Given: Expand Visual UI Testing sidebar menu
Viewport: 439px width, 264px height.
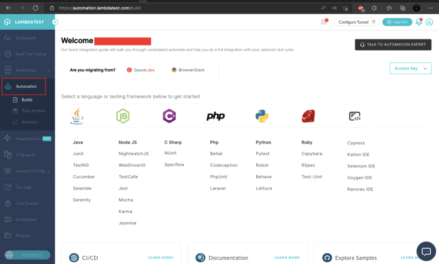Looking at the screenshot, I should 27,171.
